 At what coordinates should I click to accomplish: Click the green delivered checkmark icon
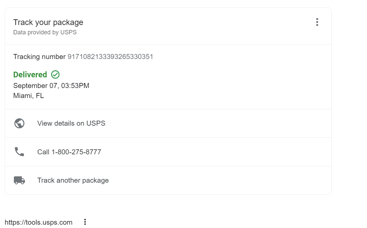pos(55,74)
